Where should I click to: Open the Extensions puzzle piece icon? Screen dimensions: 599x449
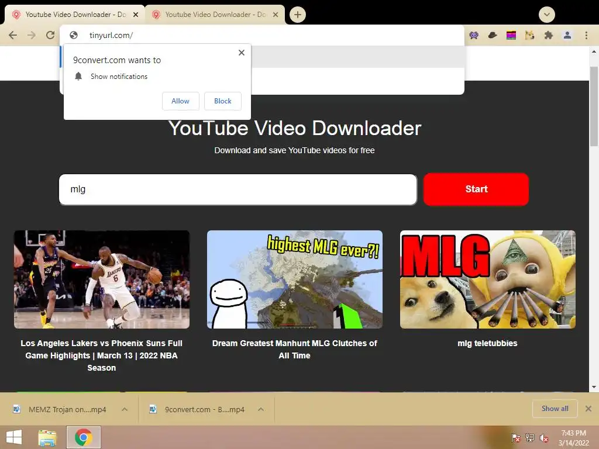click(549, 35)
